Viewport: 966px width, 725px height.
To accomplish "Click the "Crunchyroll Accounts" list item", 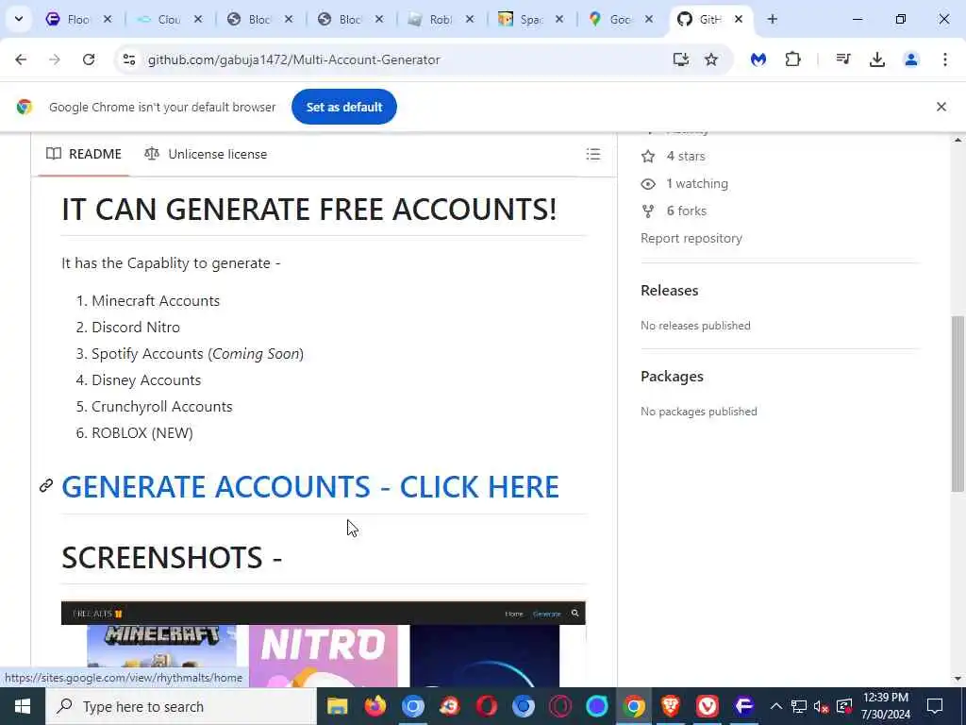I will tap(162, 407).
